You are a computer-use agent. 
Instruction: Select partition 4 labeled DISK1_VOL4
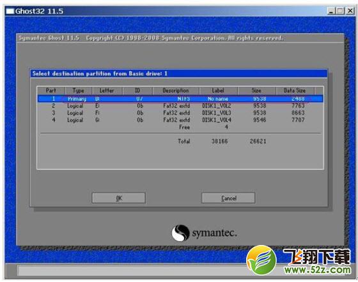[180, 120]
